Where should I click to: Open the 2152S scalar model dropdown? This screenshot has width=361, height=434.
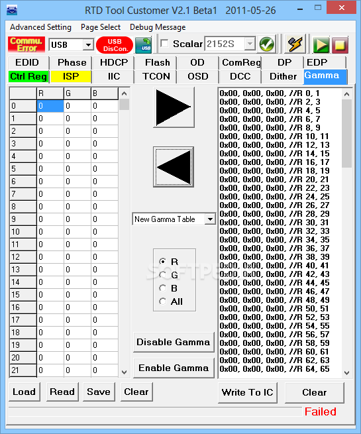pyautogui.click(x=250, y=44)
